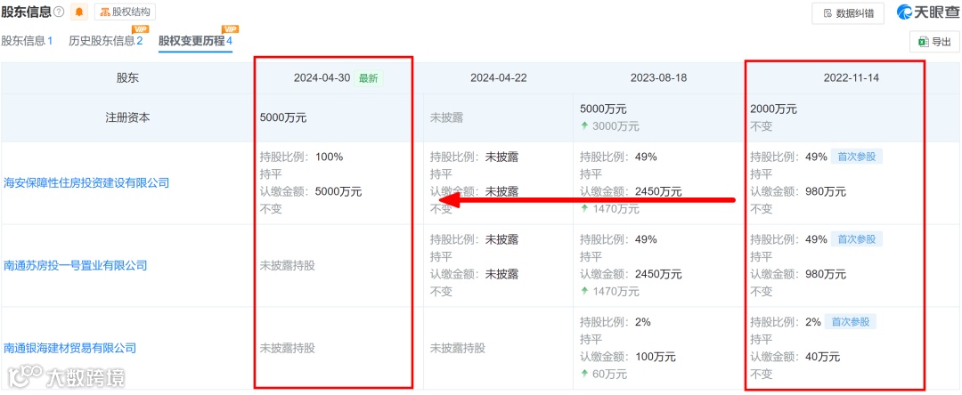Switch to the 历史股东信息 2 tab
The height and width of the screenshot is (395, 962).
tap(105, 41)
